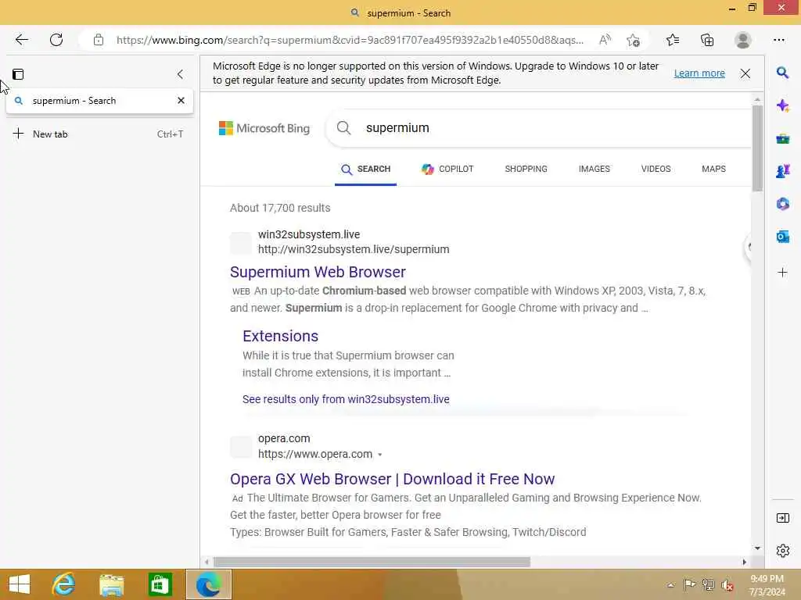Go back using the browser back arrow
Viewport: 801px width, 600px height.
point(21,40)
